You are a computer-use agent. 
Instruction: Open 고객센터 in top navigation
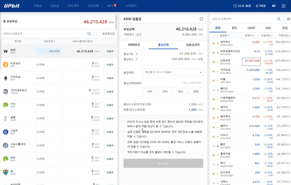point(131,6)
